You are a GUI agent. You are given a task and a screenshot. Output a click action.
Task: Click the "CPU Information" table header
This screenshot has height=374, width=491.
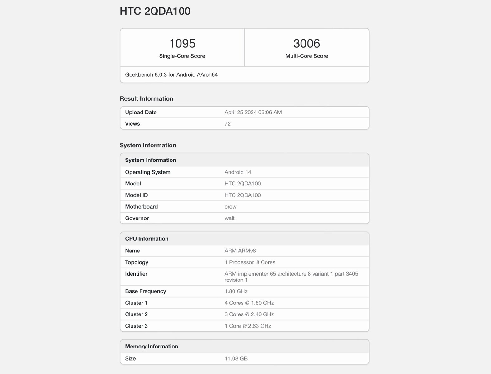tap(245, 239)
